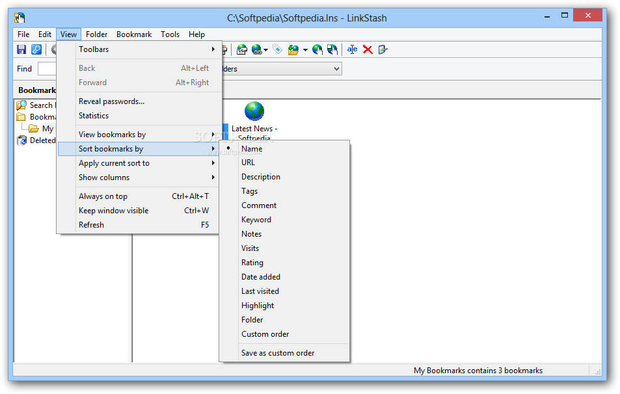
Task: Open the Bookmark menu
Action: click(x=134, y=34)
